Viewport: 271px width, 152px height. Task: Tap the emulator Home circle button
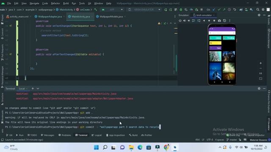point(209,21)
